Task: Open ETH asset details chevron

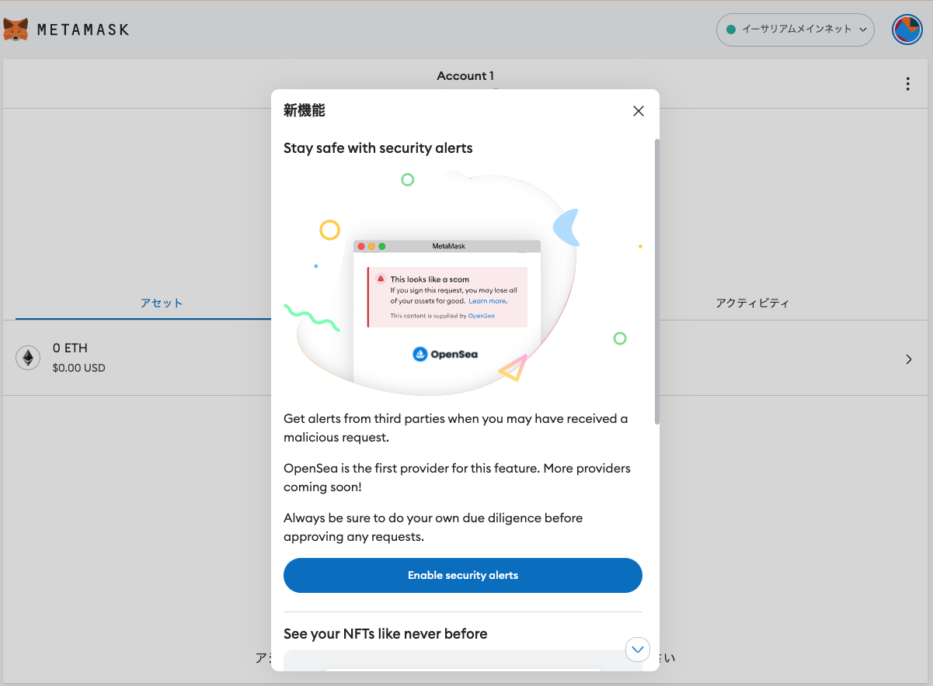Action: coord(909,359)
